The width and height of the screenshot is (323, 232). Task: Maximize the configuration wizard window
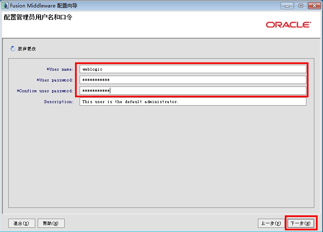point(301,5)
